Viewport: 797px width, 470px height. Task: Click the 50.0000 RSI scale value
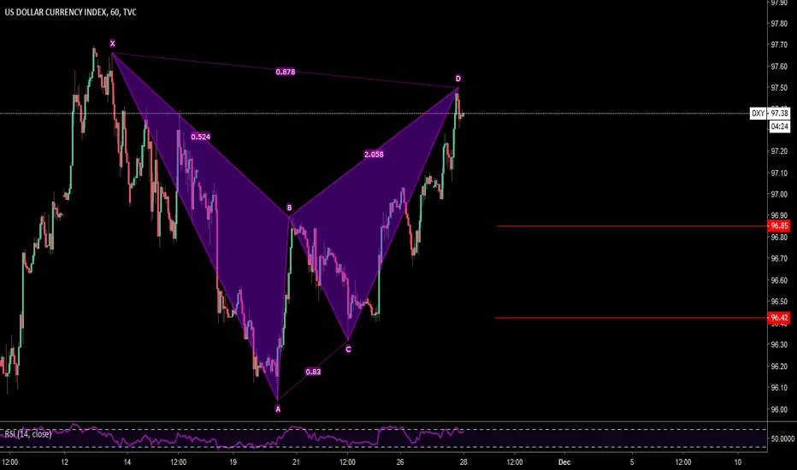(782, 438)
